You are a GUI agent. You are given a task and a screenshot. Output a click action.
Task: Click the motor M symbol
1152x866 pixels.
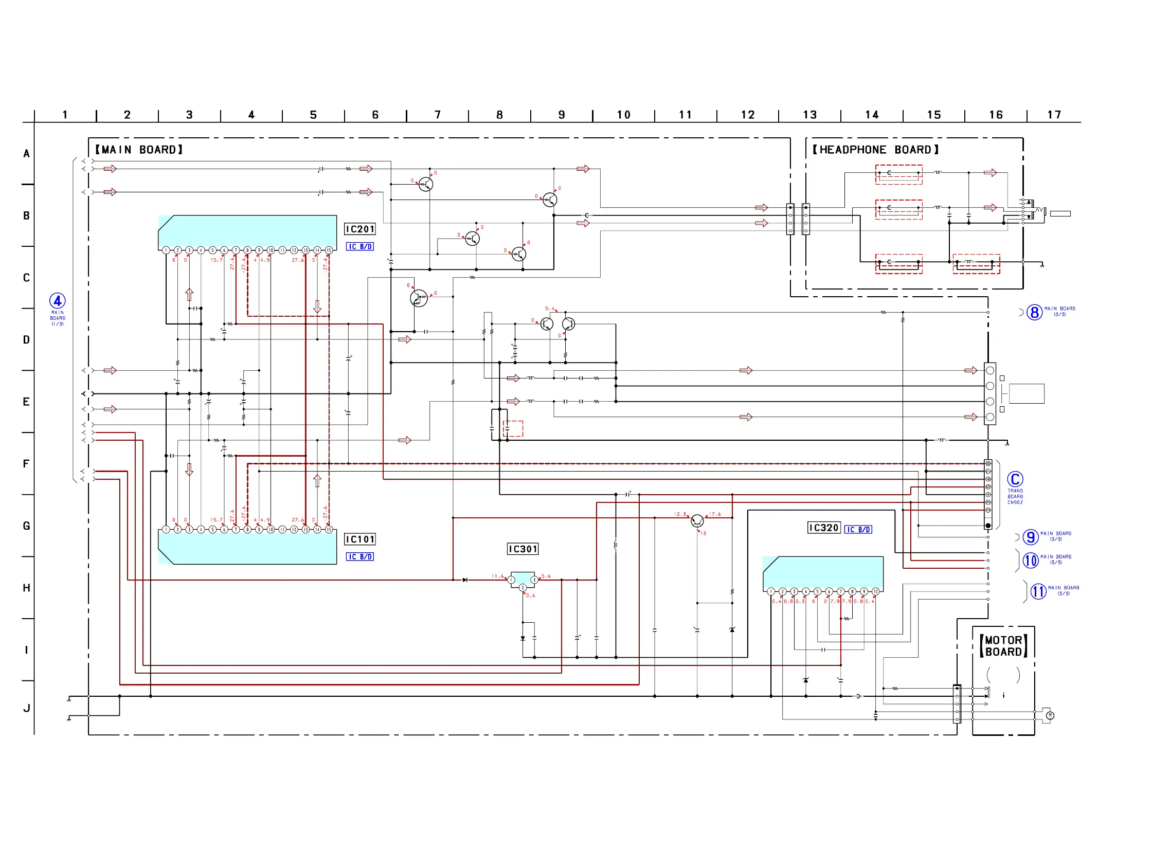tap(1050, 715)
